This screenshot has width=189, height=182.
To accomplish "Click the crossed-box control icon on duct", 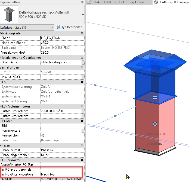I will pyautogui.click(x=155, y=124).
